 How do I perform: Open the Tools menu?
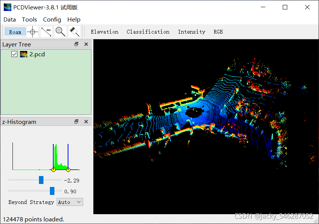[x=29, y=20]
